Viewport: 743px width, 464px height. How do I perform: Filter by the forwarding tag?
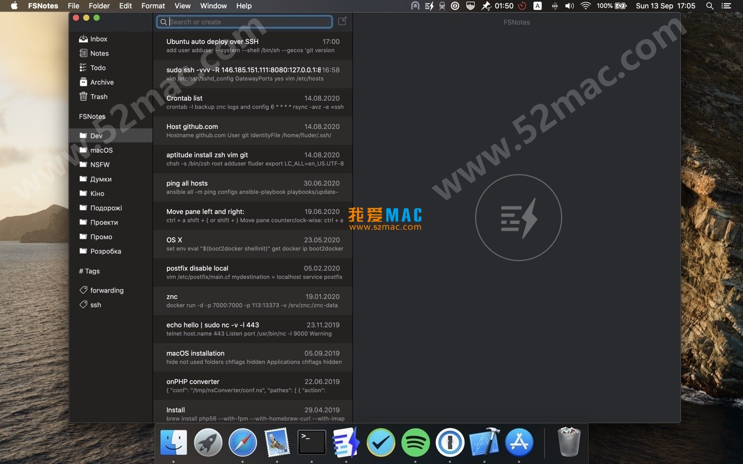tap(110, 290)
